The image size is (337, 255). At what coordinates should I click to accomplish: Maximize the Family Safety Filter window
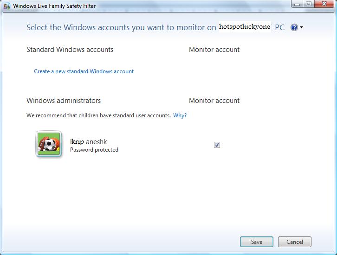[x=309, y=4]
